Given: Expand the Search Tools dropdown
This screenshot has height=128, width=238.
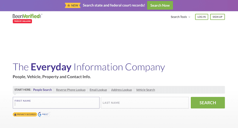Looking at the screenshot, I should point(180,17).
